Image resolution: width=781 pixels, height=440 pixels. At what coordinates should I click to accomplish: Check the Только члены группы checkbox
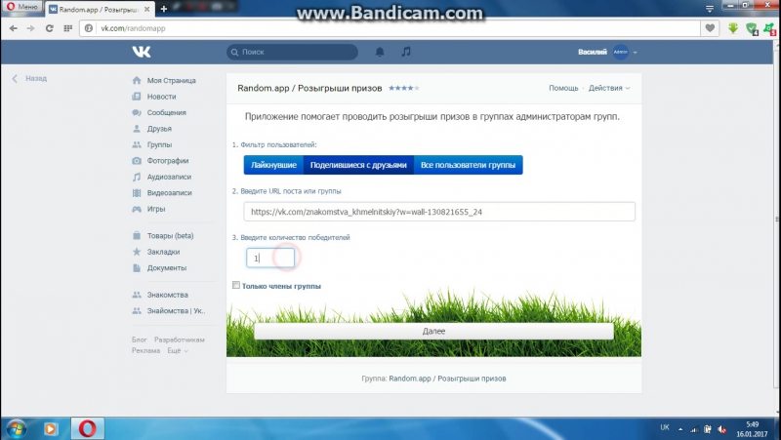pyautogui.click(x=236, y=285)
